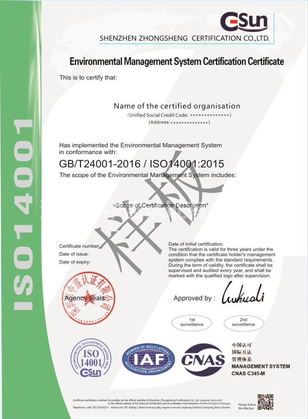Click "Scope of Certification Description" placeholder

(x=160, y=205)
